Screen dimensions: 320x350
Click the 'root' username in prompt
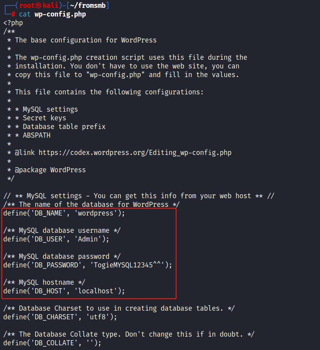27,6
